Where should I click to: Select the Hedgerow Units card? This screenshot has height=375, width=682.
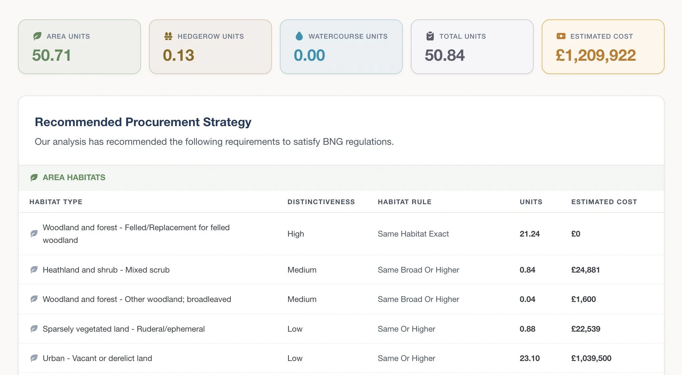click(x=210, y=47)
